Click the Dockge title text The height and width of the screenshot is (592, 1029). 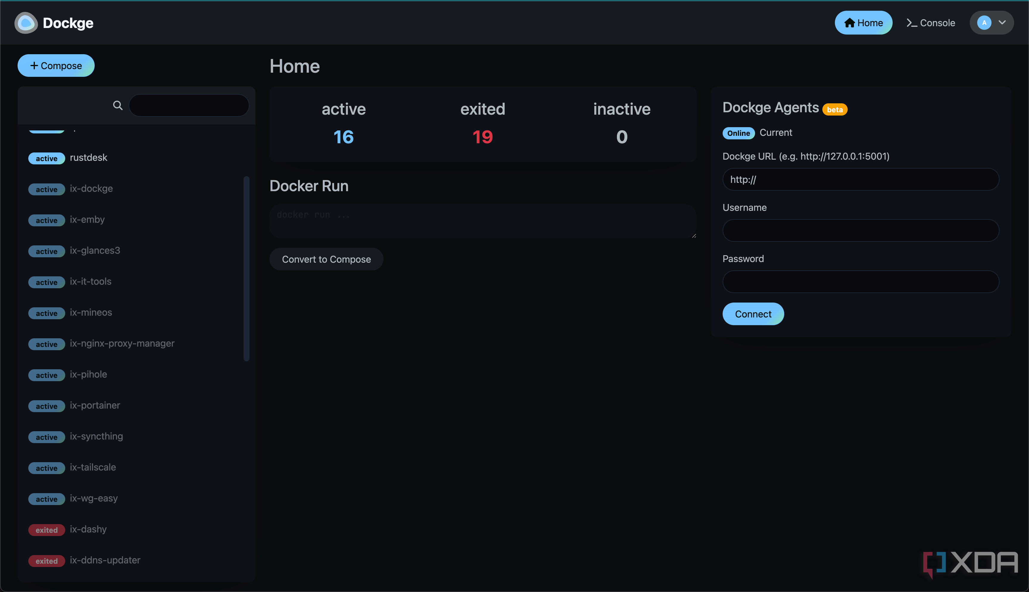point(68,23)
